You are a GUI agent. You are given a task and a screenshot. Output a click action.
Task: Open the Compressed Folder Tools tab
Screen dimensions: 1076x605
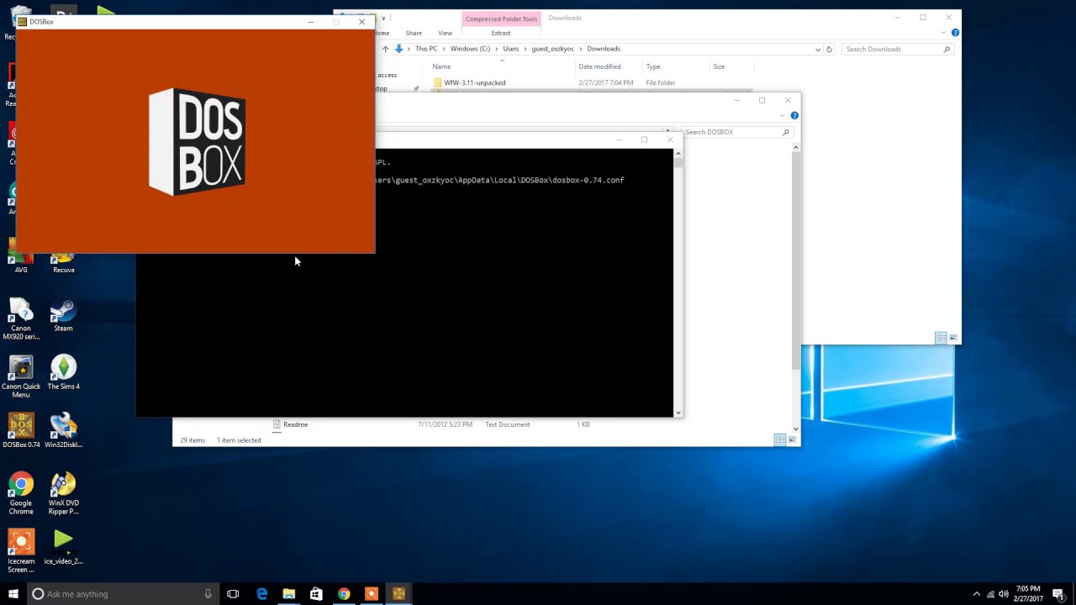pyautogui.click(x=501, y=18)
